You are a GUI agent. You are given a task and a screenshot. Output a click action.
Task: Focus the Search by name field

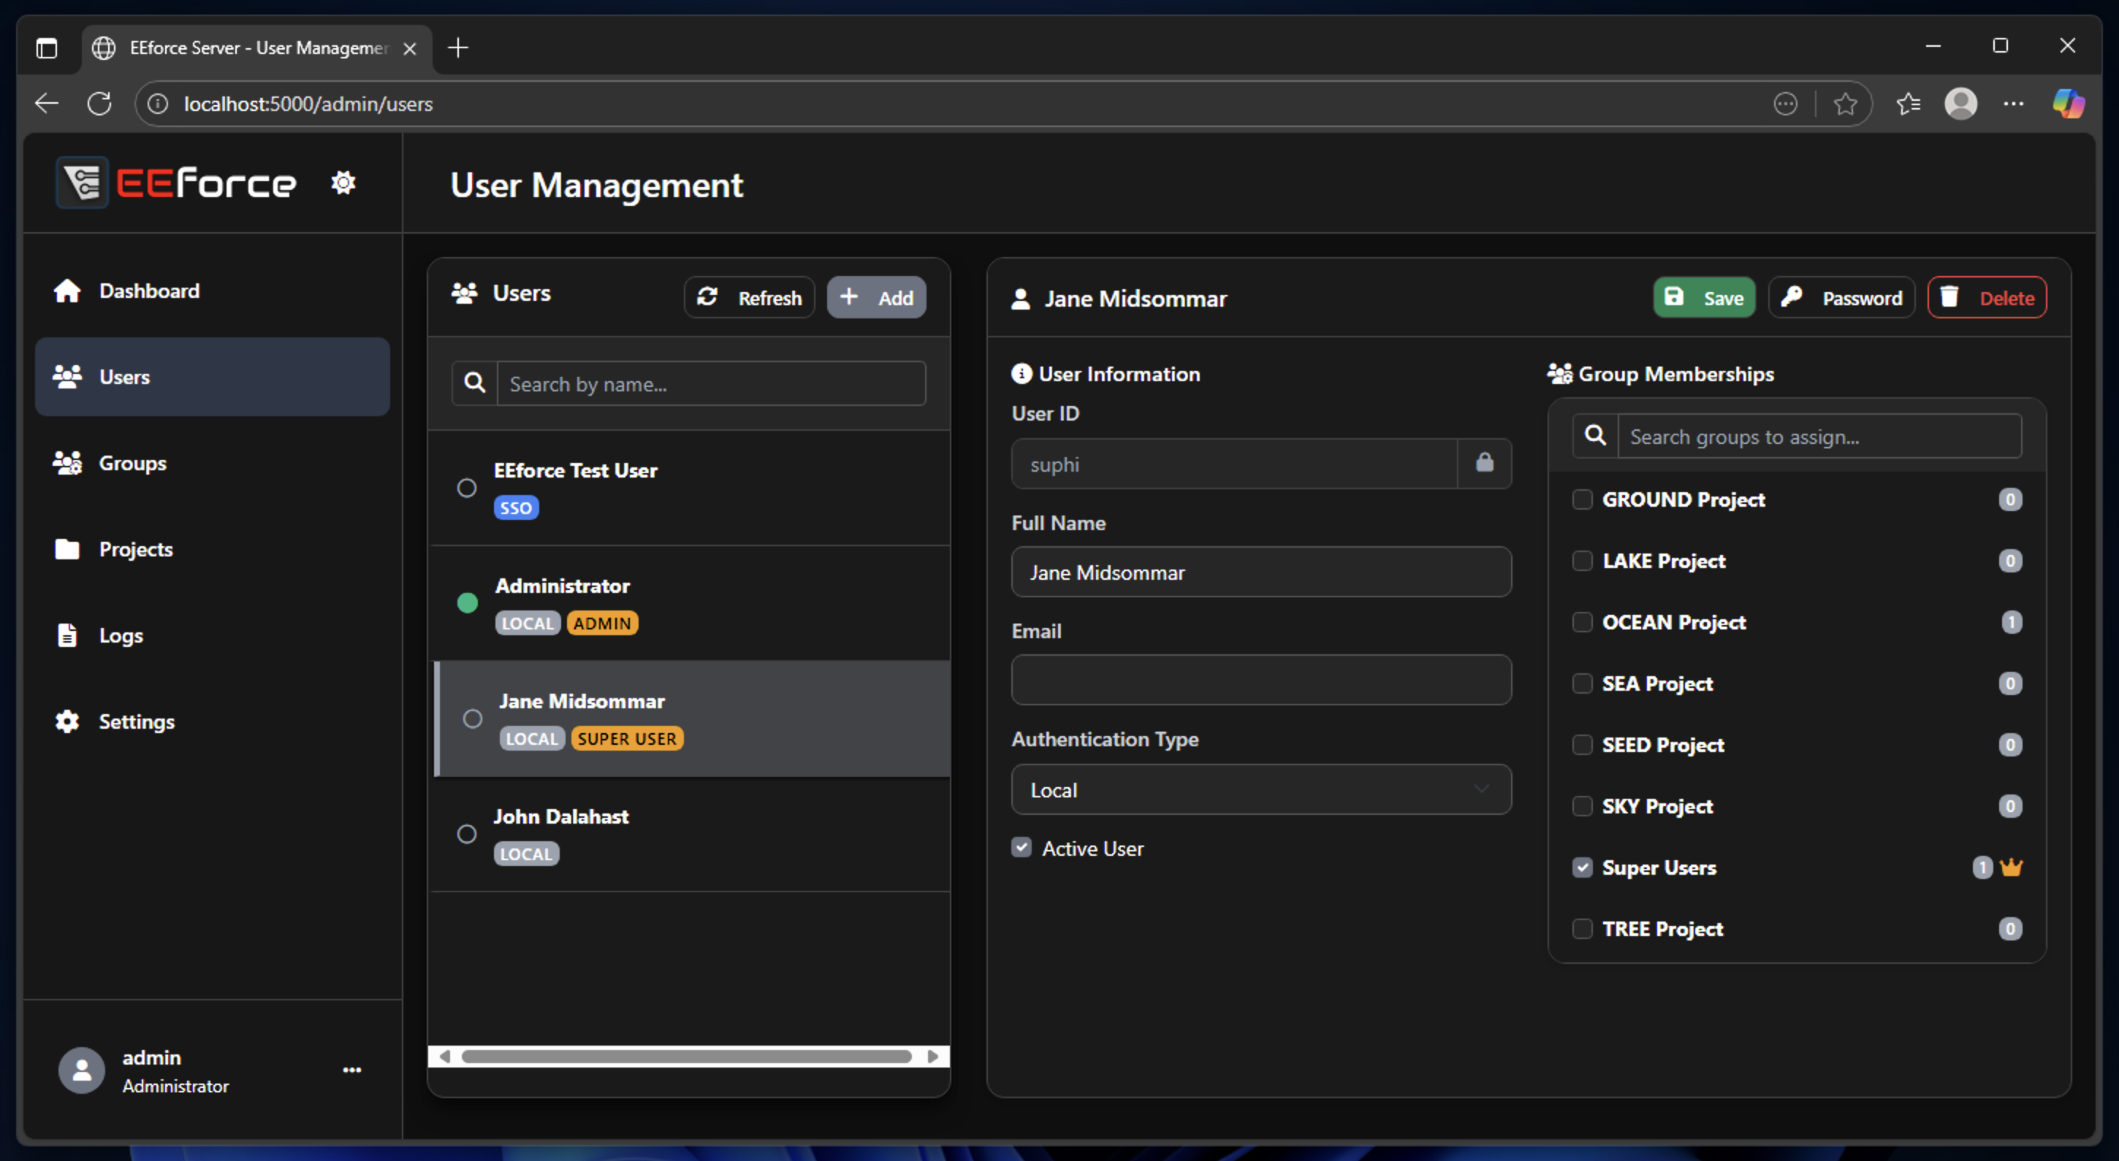(x=711, y=383)
